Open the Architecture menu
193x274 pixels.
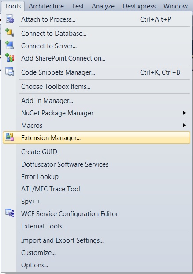click(46, 6)
